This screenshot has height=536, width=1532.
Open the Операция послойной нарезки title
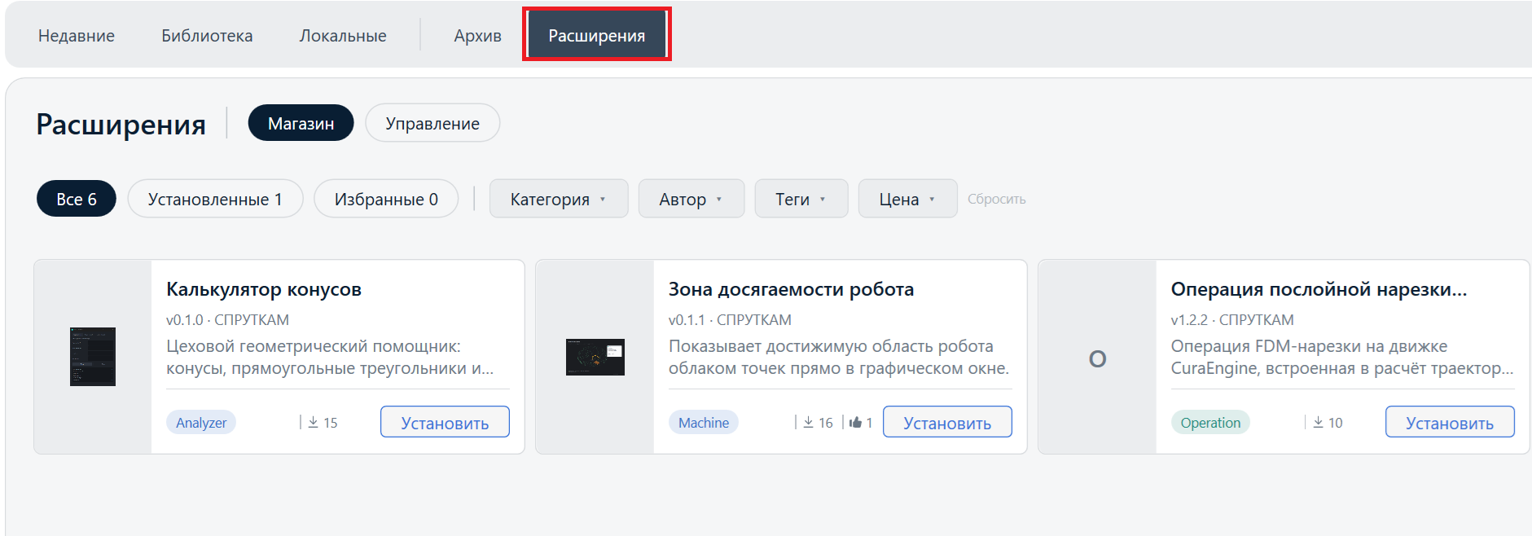1319,289
